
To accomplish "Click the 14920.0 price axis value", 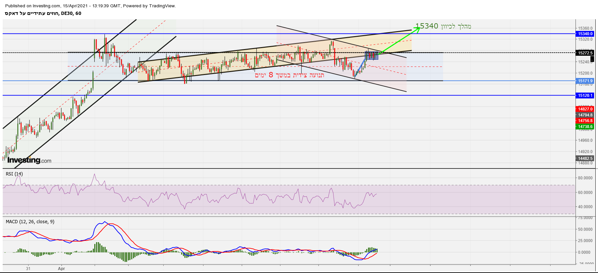I will point(585,152).
